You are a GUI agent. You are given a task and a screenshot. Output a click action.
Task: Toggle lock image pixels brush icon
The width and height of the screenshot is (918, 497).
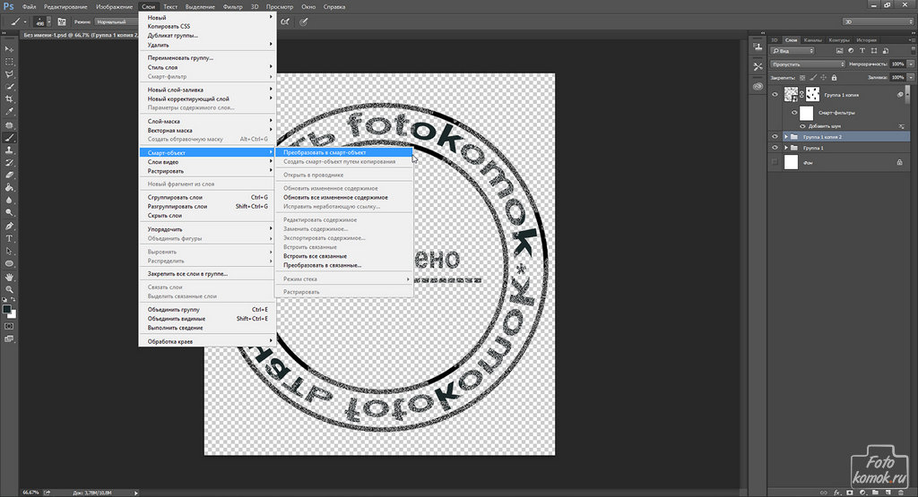[812, 77]
